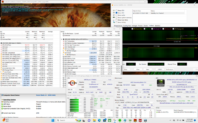Select the Statistics tab

pos(158,26)
